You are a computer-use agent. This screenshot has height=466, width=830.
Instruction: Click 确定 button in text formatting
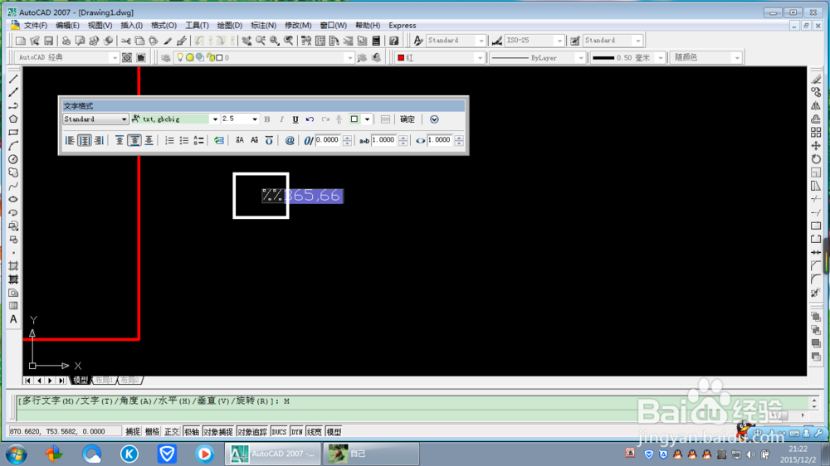[408, 119]
